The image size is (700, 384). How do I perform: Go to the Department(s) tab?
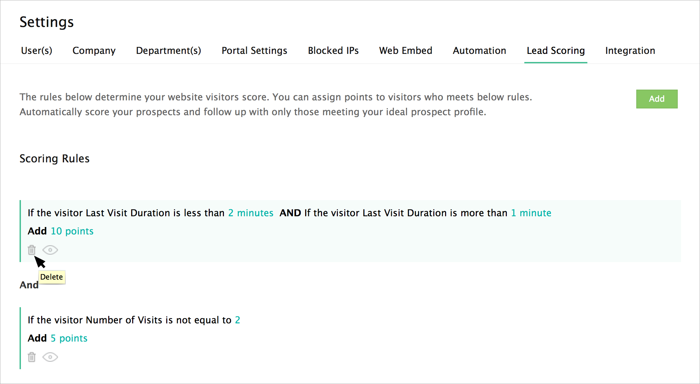[x=168, y=51]
